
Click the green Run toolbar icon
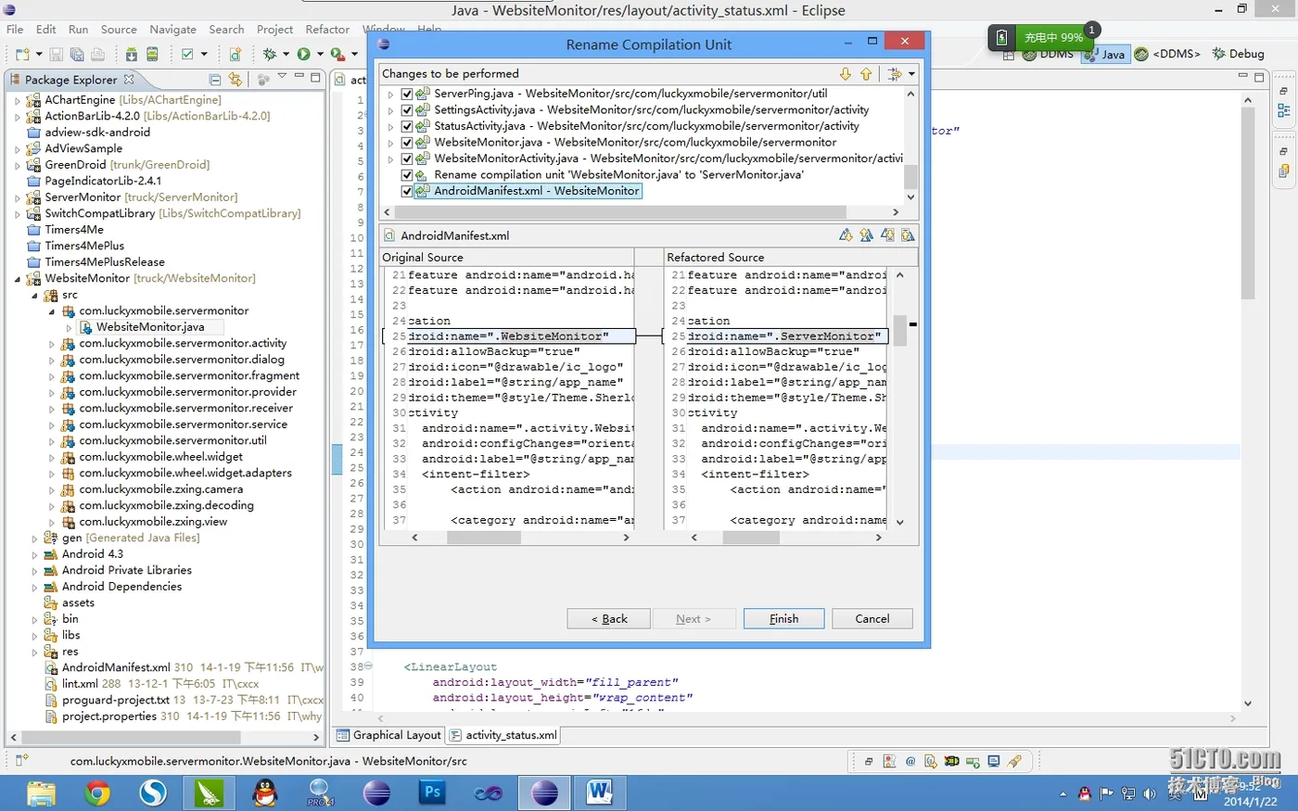(303, 55)
